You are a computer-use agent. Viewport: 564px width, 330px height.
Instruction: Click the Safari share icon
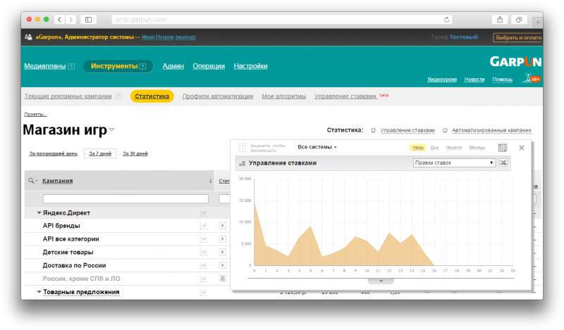click(x=500, y=19)
